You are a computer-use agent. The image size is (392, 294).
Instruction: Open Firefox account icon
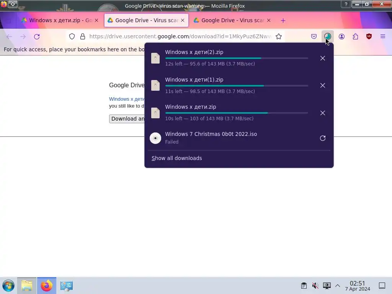[341, 36]
